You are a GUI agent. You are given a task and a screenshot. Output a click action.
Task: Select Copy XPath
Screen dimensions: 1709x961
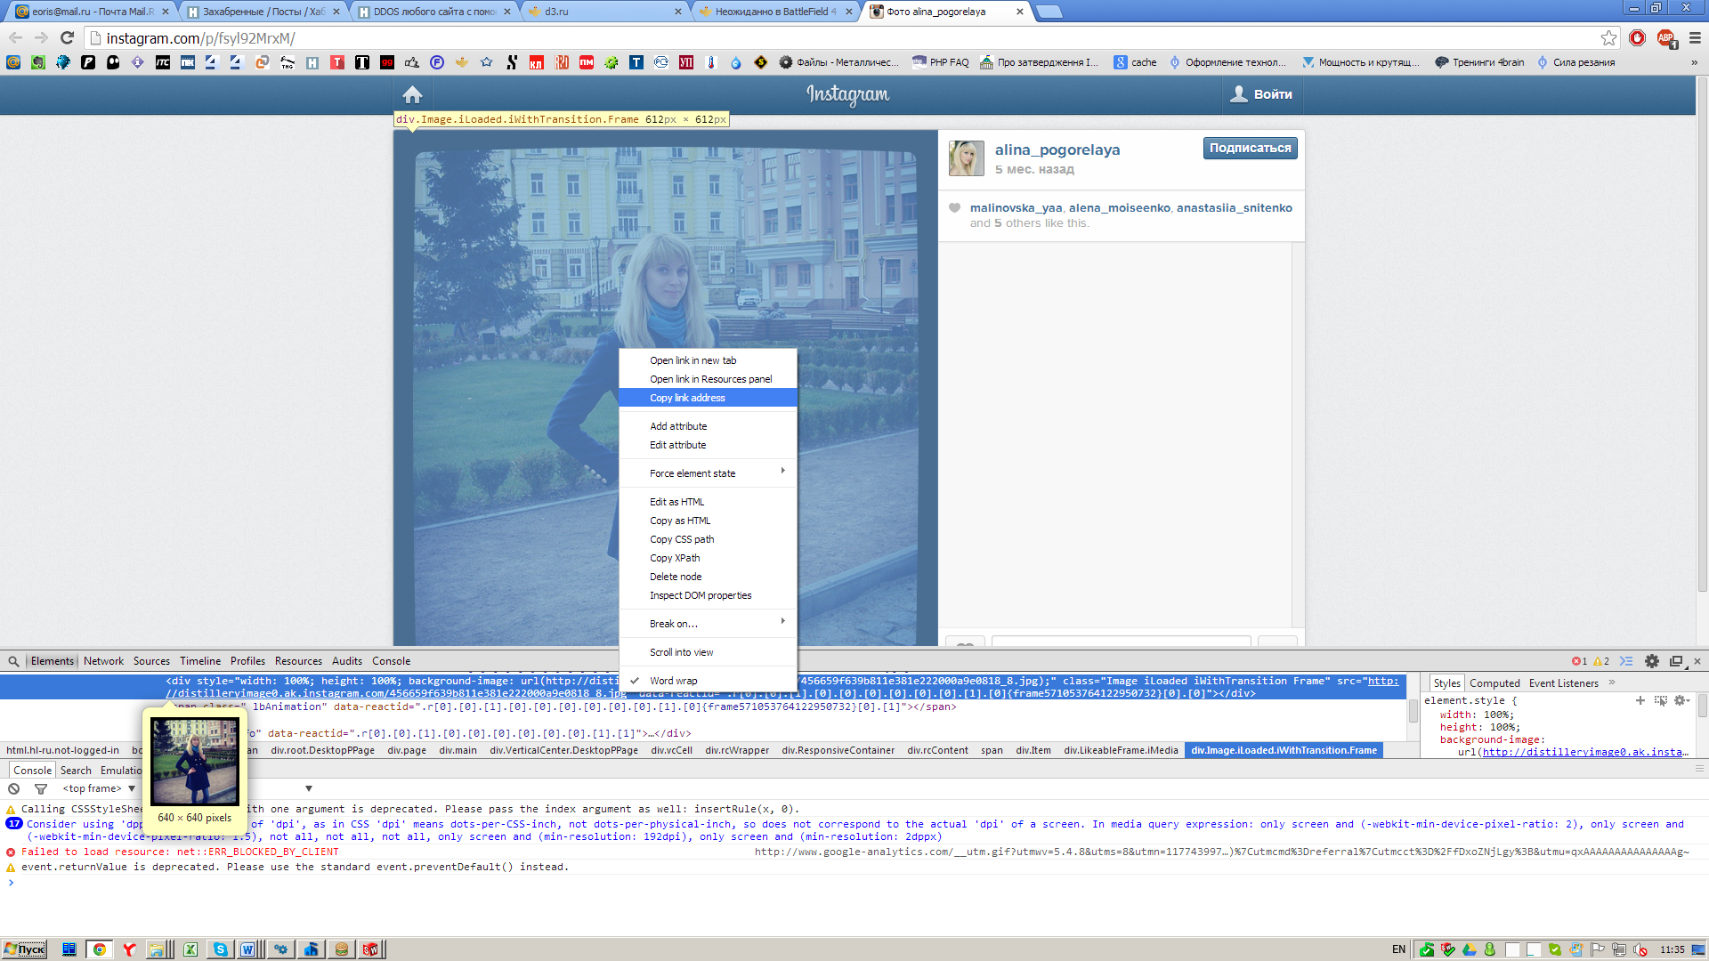pos(708,558)
